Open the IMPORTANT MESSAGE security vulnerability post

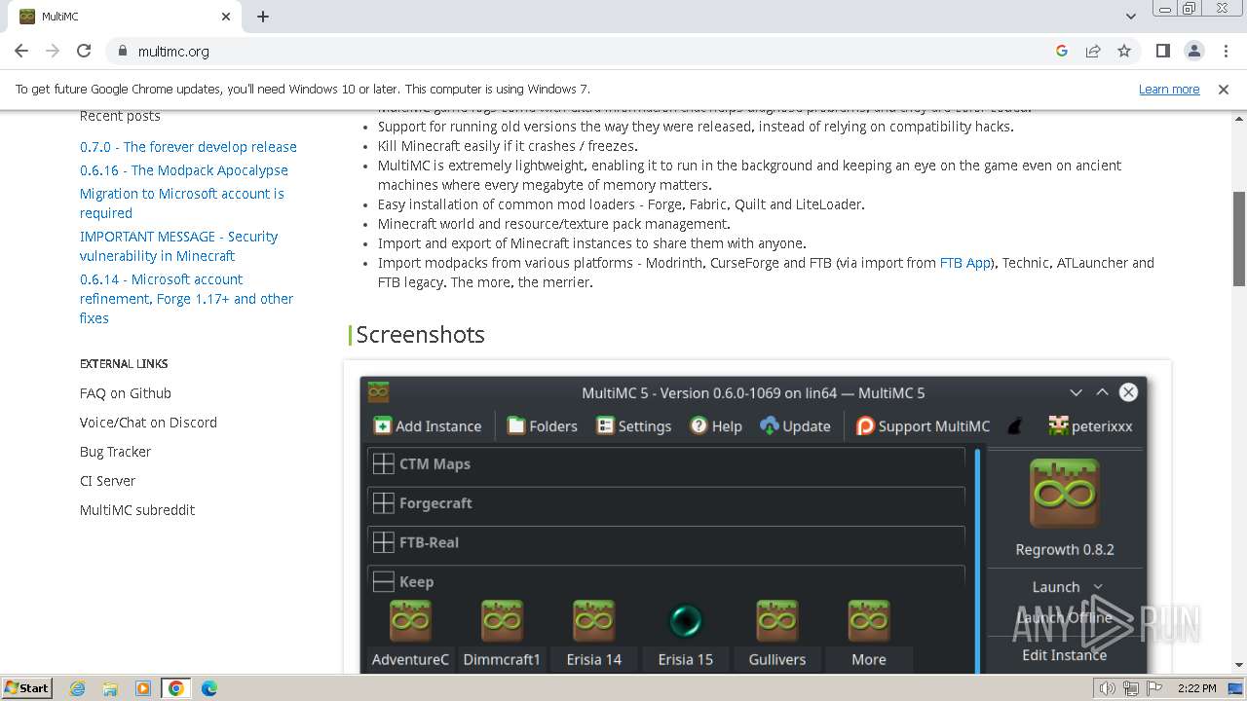[x=178, y=246]
